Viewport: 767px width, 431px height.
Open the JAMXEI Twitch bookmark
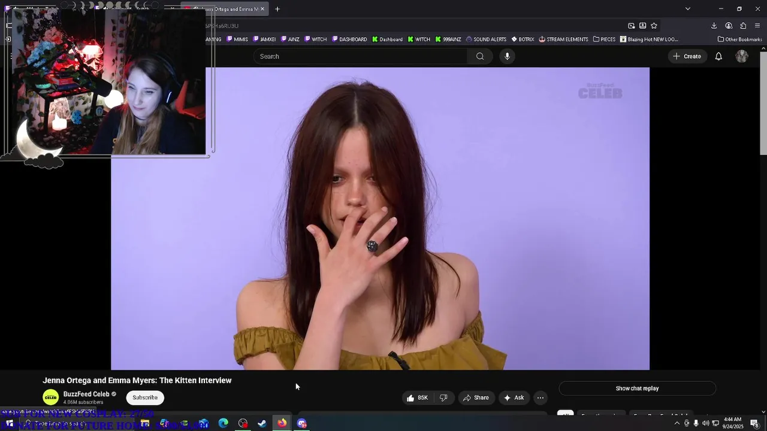click(264, 40)
